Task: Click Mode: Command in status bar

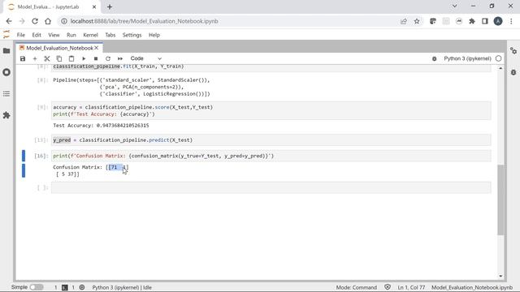Action: pos(356,287)
